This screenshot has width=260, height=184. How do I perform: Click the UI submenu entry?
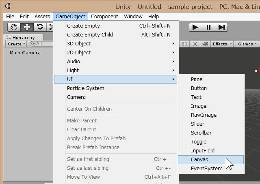coord(115,79)
